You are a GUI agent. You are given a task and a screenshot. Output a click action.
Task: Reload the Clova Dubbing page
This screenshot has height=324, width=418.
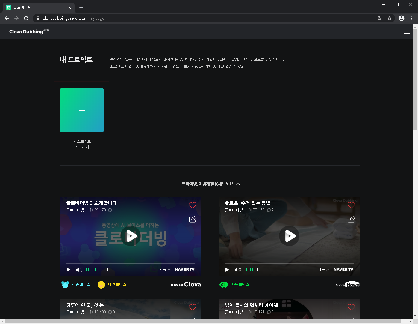point(26,18)
